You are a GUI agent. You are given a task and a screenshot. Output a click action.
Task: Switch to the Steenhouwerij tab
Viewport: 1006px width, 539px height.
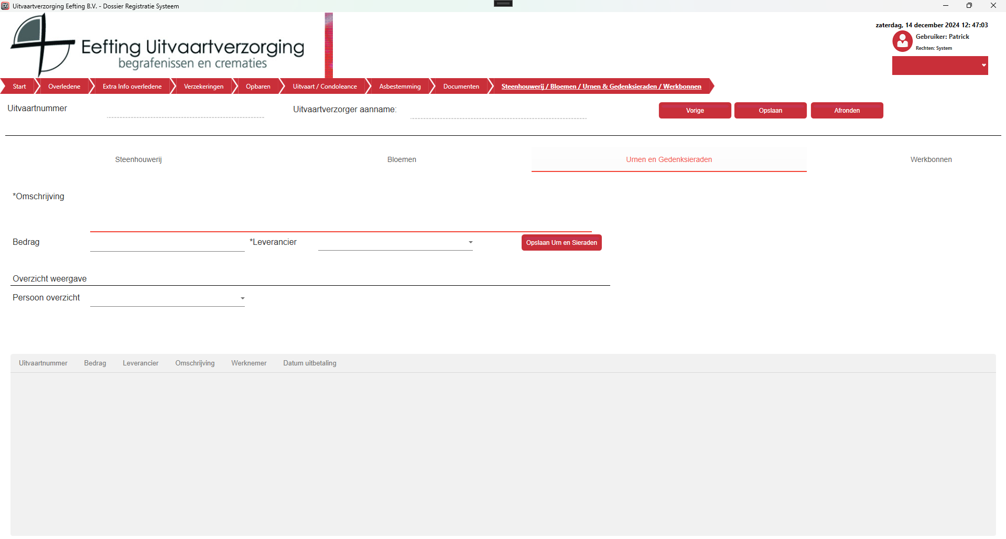pyautogui.click(x=138, y=159)
